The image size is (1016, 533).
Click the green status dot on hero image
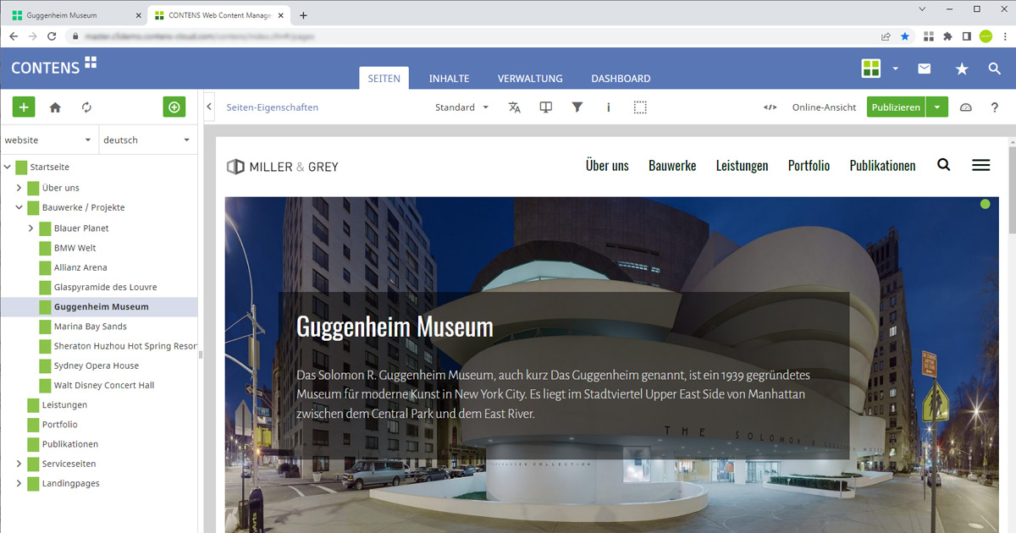pyautogui.click(x=985, y=204)
